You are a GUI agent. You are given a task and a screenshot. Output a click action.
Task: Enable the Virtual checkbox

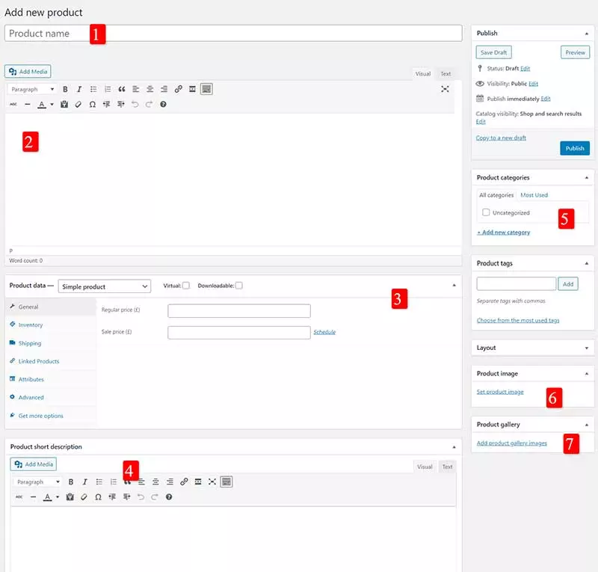point(186,286)
